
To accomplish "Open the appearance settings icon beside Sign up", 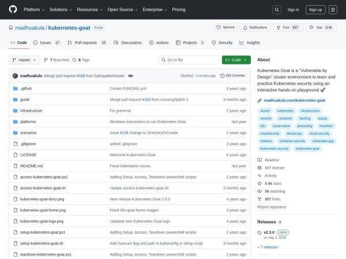I will pos(333,10).
